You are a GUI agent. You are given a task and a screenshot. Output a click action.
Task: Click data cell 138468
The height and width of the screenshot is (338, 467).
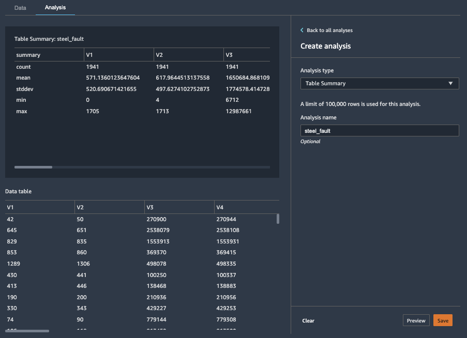pos(156,286)
